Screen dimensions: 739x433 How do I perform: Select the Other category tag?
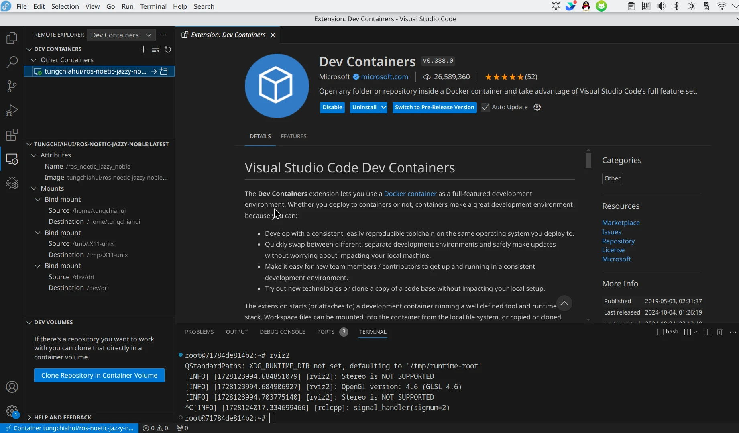[612, 178]
